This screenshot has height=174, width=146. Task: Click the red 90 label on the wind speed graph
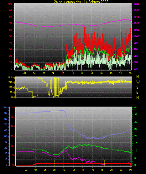point(10,11)
